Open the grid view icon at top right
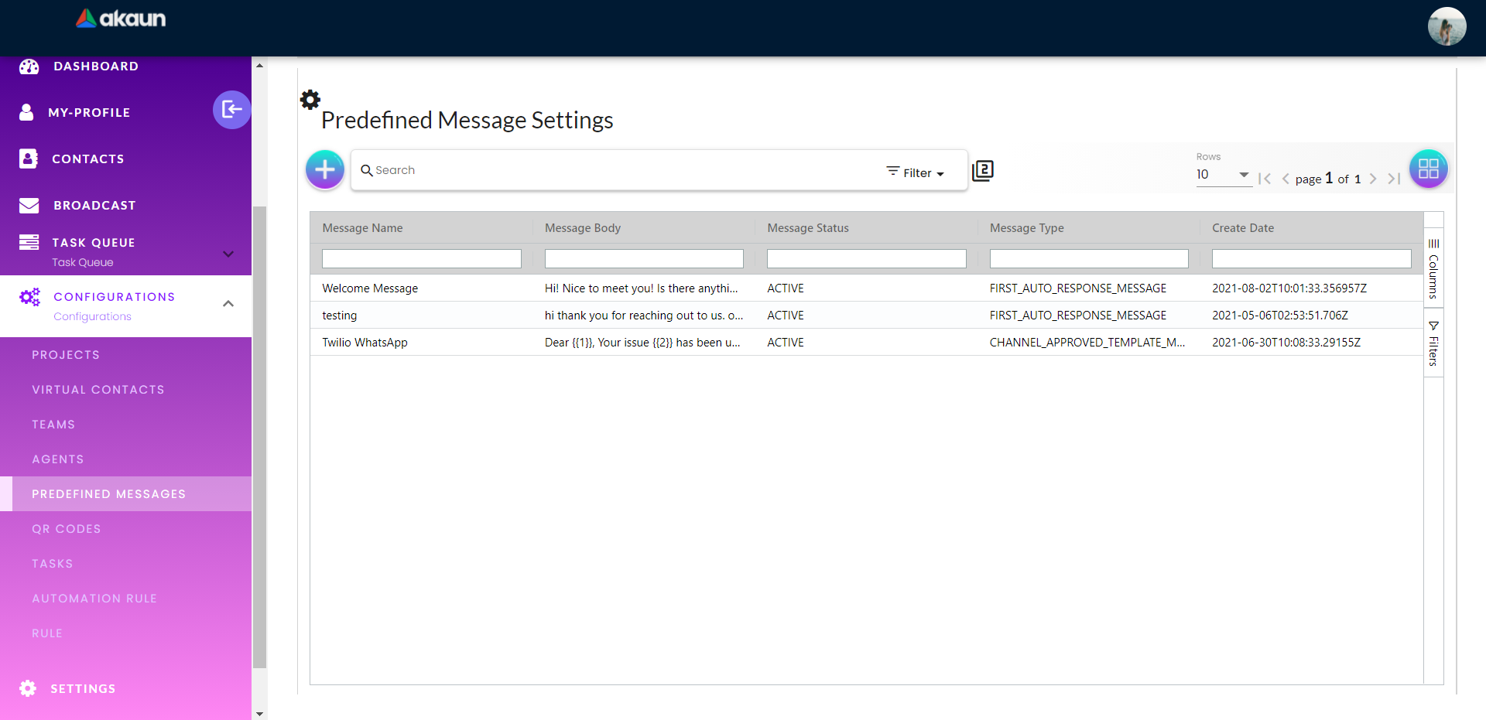Screen dimensions: 1486x720 [1428, 169]
